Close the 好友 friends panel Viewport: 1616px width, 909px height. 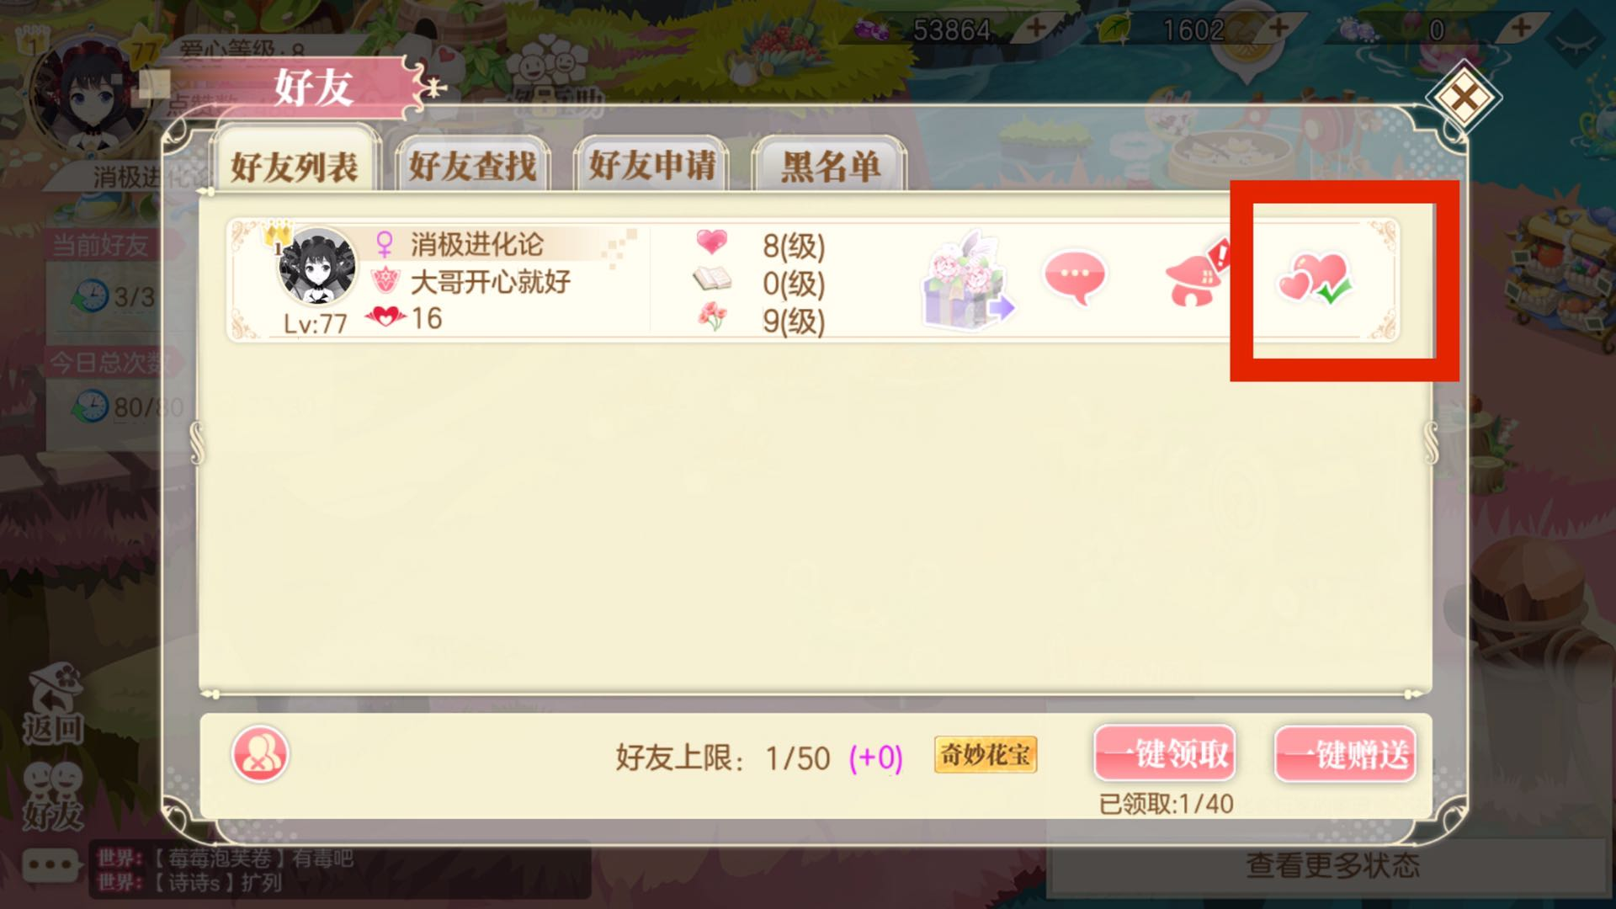coord(1464,98)
